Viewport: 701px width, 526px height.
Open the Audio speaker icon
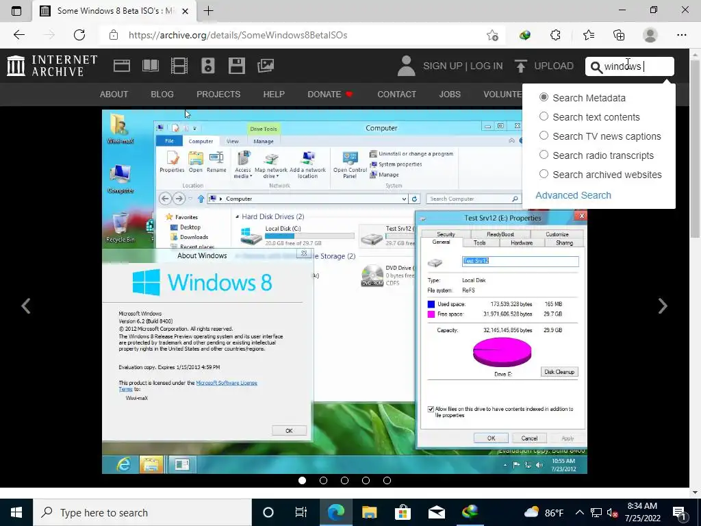(208, 66)
